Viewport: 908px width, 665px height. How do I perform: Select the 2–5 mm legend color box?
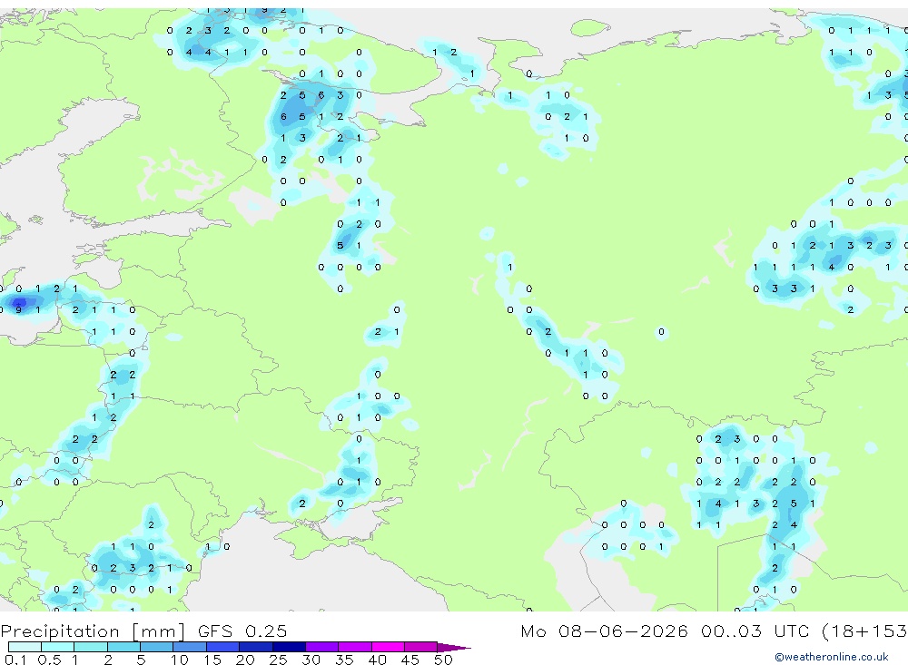point(123,647)
